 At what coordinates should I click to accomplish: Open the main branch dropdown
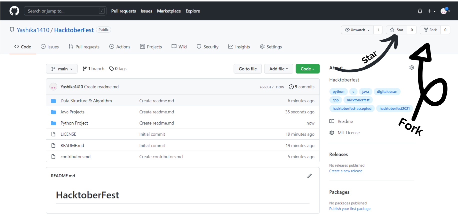click(x=62, y=69)
